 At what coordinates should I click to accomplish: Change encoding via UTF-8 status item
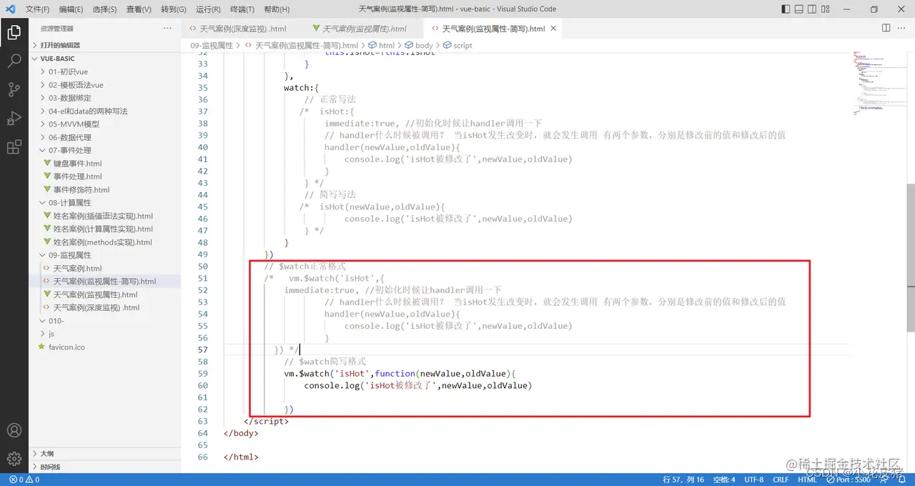753,480
